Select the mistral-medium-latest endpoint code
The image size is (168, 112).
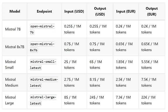point(44,82)
